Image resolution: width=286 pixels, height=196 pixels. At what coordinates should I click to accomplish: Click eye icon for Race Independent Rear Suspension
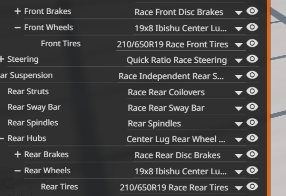click(252, 75)
